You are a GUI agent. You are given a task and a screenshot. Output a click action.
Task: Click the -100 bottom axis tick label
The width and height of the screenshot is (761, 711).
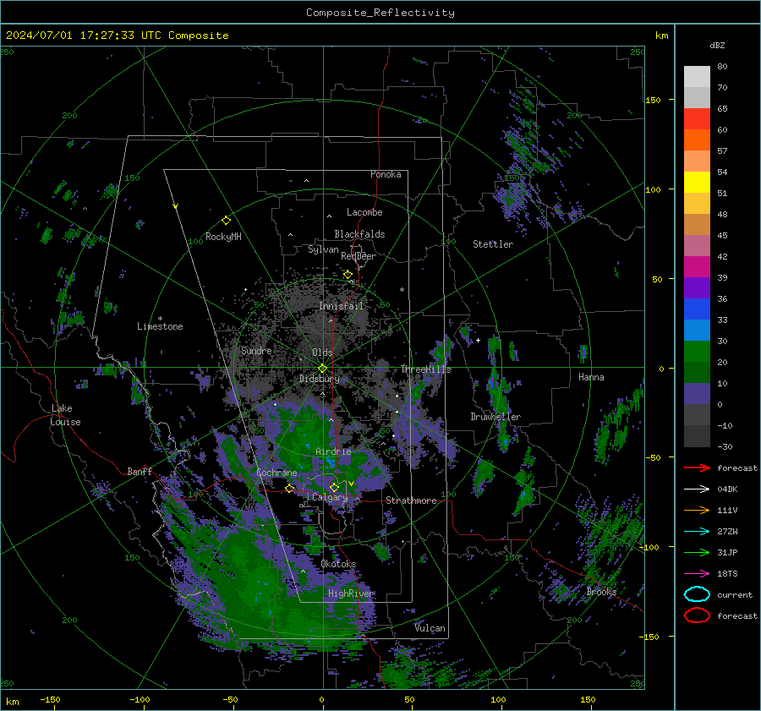click(140, 699)
